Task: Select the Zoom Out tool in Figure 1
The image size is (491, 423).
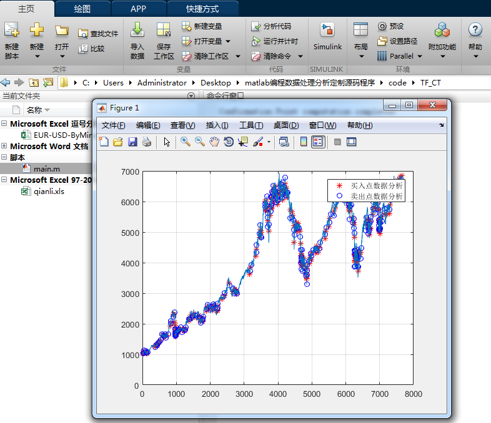Action: [x=200, y=142]
